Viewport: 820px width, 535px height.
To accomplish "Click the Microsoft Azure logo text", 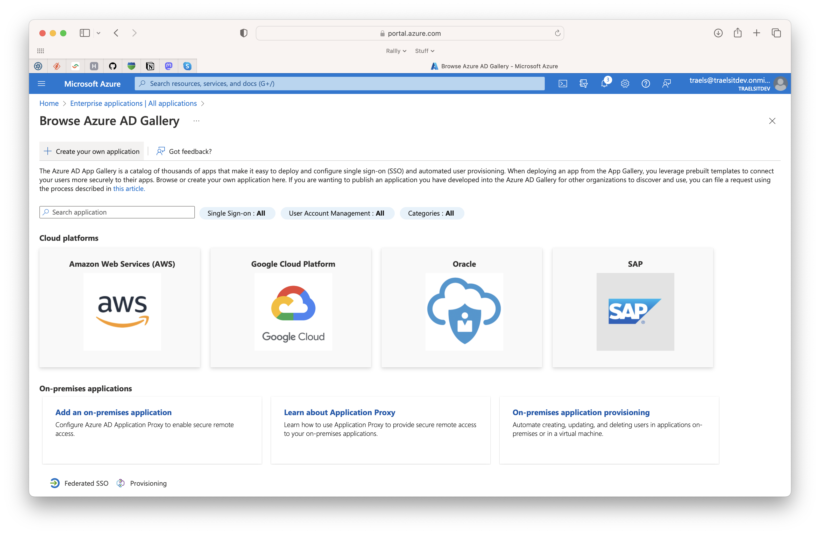I will 92,84.
